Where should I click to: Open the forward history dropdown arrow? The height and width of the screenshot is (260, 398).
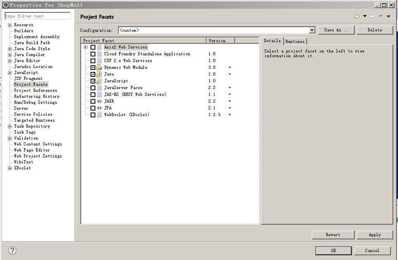[380, 16]
